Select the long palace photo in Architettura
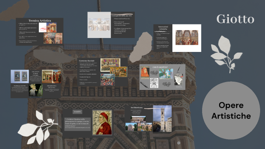Screen dimensions: 265x149 pyautogui.click(x=138, y=119)
